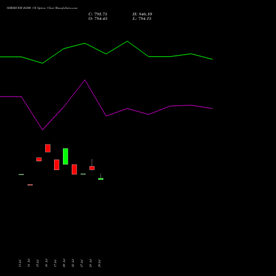This screenshot has height=276, width=276.
Task: Select the high value H: 846.10
Action: click(x=142, y=14)
